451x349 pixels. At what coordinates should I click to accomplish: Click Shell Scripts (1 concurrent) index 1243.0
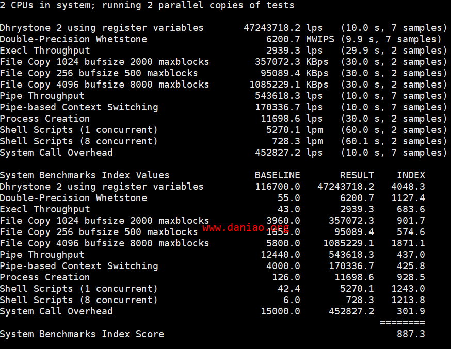click(408, 289)
